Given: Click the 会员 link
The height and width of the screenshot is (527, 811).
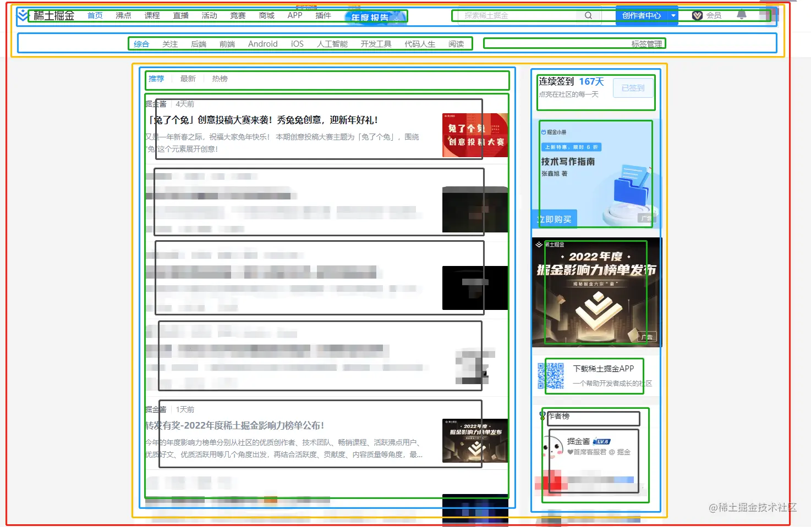Looking at the screenshot, I should (x=714, y=15).
